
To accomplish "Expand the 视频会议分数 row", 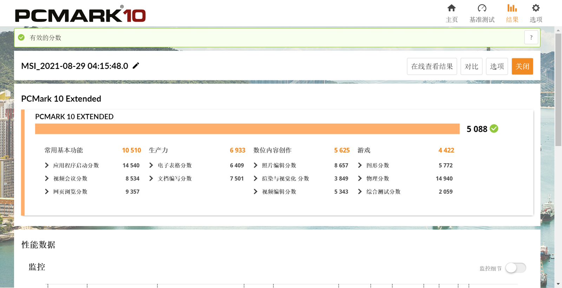I will (47, 178).
